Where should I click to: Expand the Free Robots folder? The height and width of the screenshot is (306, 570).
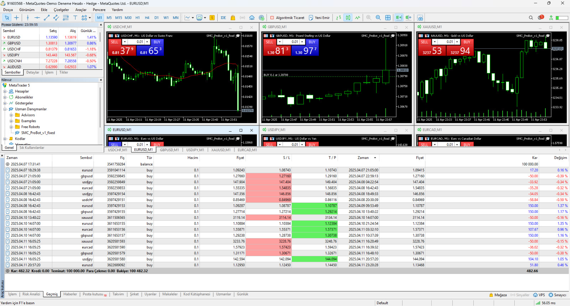tap(11, 127)
